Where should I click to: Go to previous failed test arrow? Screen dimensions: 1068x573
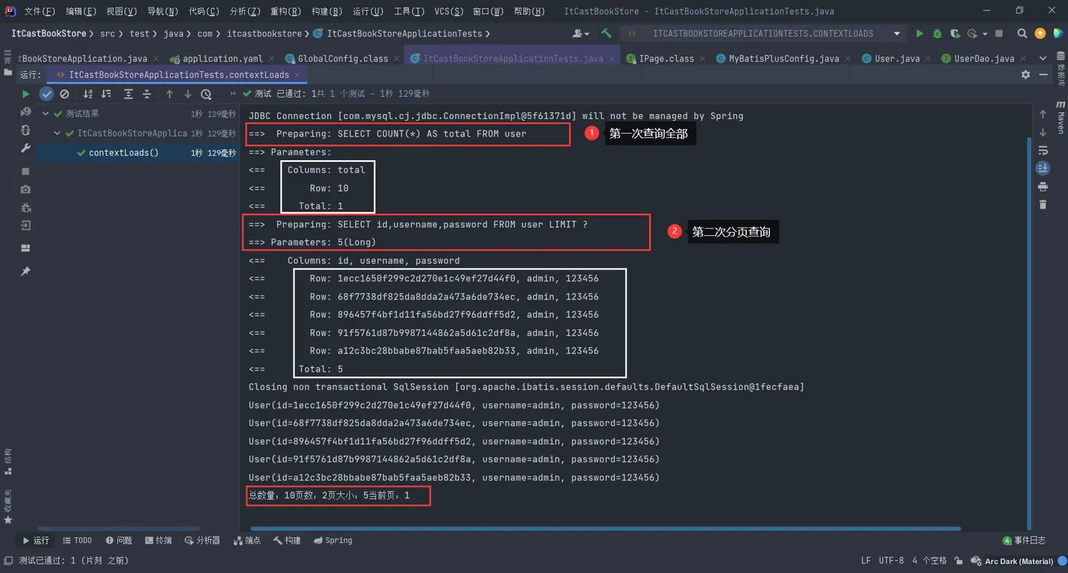pyautogui.click(x=169, y=94)
